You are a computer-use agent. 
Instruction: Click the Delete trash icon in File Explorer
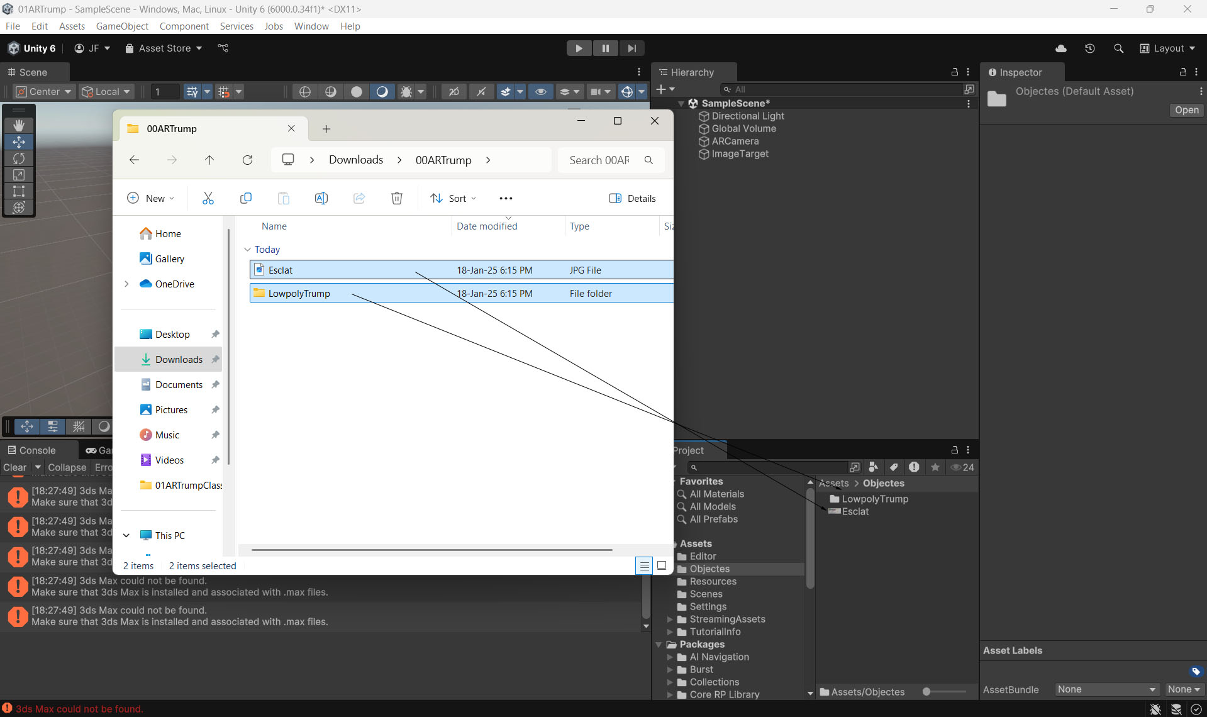point(397,199)
